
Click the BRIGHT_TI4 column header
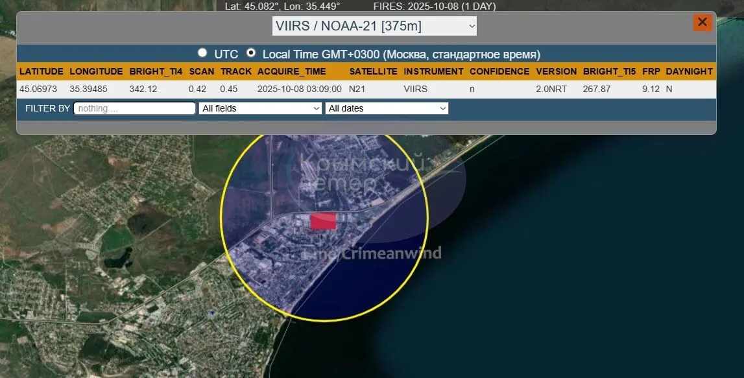point(156,71)
